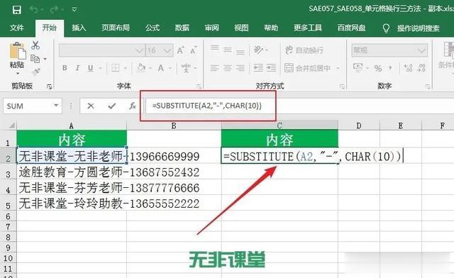This screenshot has height=278, width=454.
Task: Click the Cut scissors icon
Action: click(x=35, y=45)
